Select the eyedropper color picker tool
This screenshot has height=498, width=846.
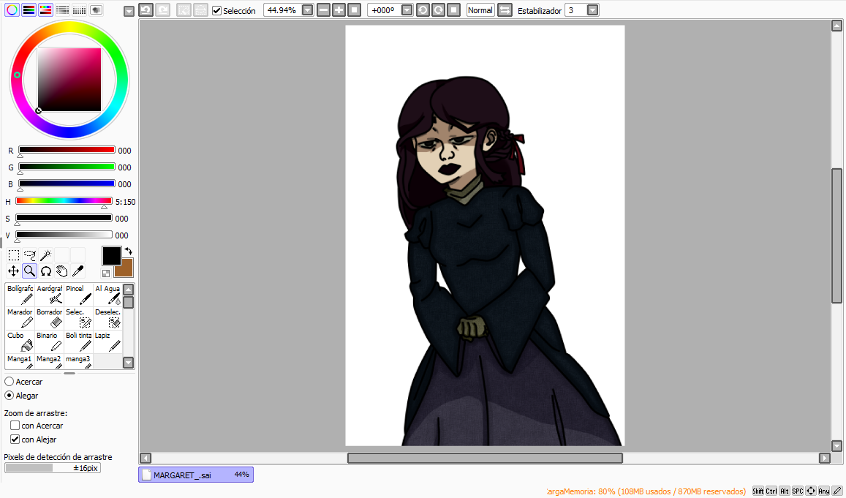(78, 271)
